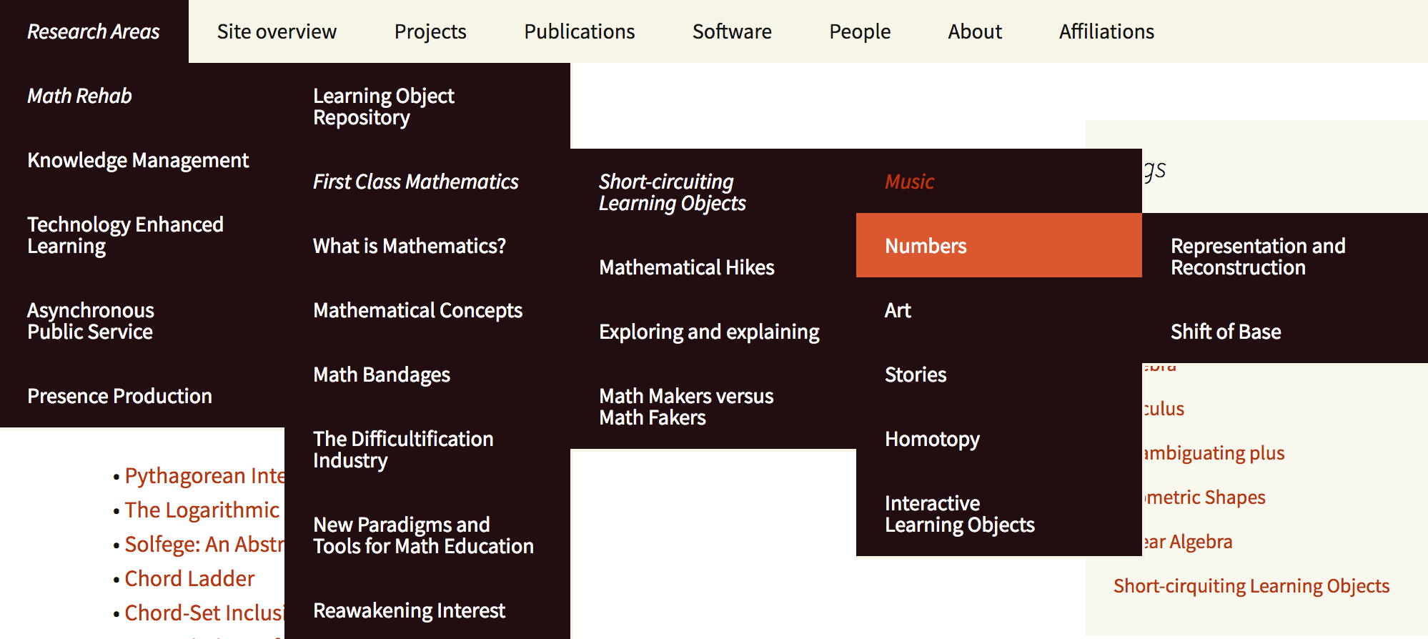Image resolution: width=1428 pixels, height=639 pixels.
Task: Go to the Software page
Action: tap(732, 32)
